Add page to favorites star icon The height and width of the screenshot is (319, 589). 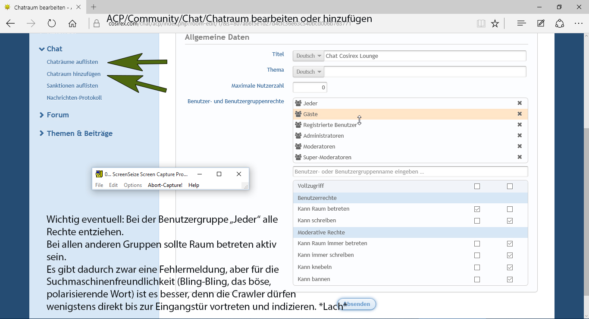(495, 24)
